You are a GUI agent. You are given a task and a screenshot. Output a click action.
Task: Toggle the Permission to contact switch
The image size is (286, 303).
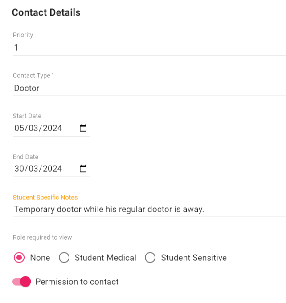(x=22, y=282)
